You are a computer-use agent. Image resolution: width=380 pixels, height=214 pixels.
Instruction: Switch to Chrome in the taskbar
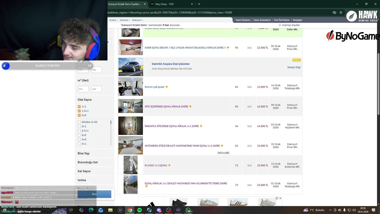point(130,210)
